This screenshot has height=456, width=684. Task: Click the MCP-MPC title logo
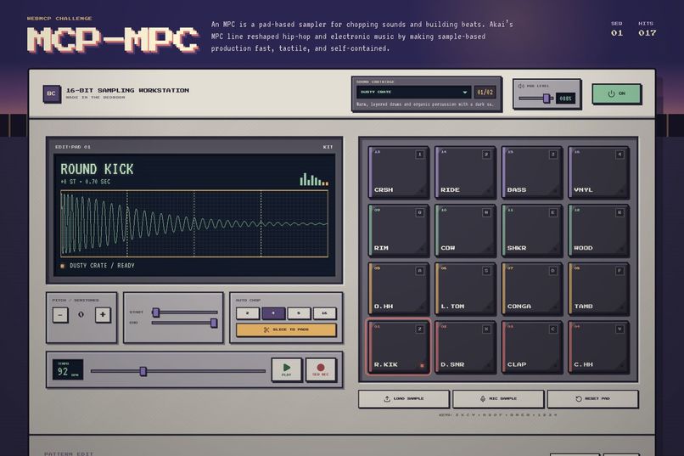coord(113,40)
